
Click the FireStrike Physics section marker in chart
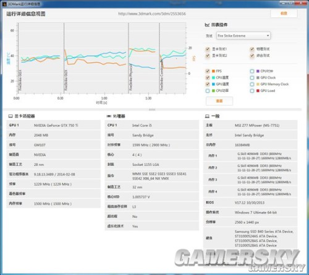coord(130,77)
